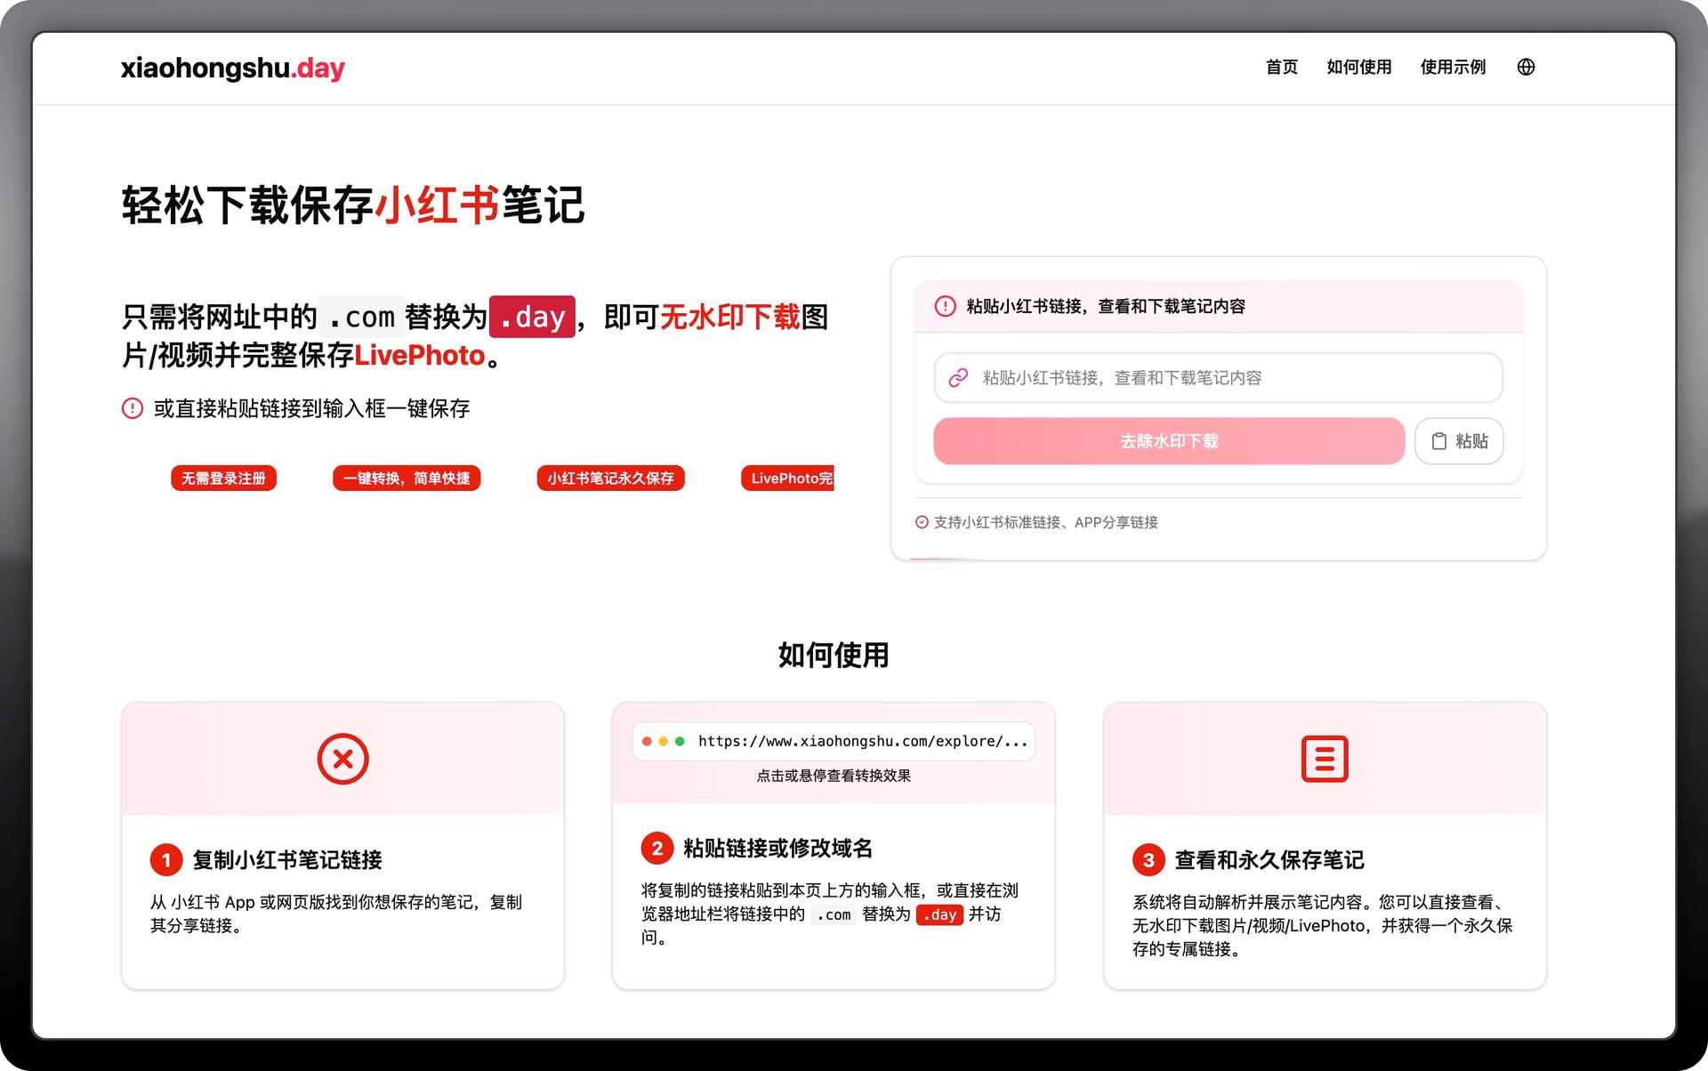
Task: Click the 无水印下载 highlighted text
Action: (730, 317)
